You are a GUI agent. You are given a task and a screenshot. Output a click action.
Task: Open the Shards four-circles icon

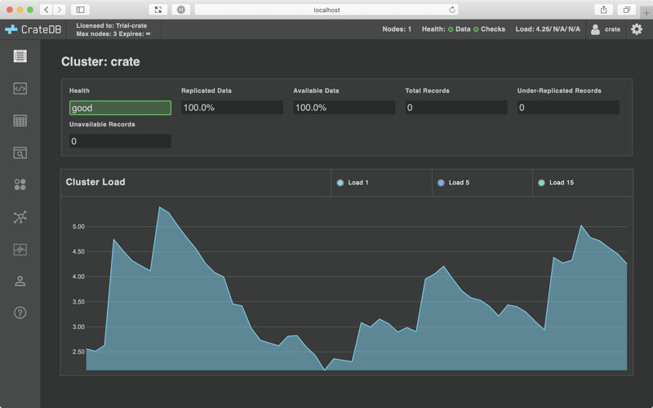(x=20, y=185)
